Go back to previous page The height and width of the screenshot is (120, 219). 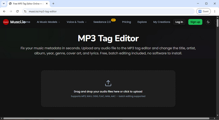[4, 12]
